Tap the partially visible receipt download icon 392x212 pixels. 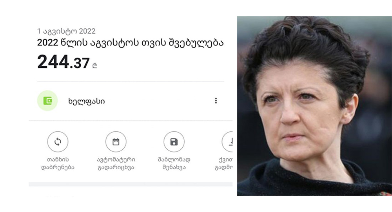227,142
